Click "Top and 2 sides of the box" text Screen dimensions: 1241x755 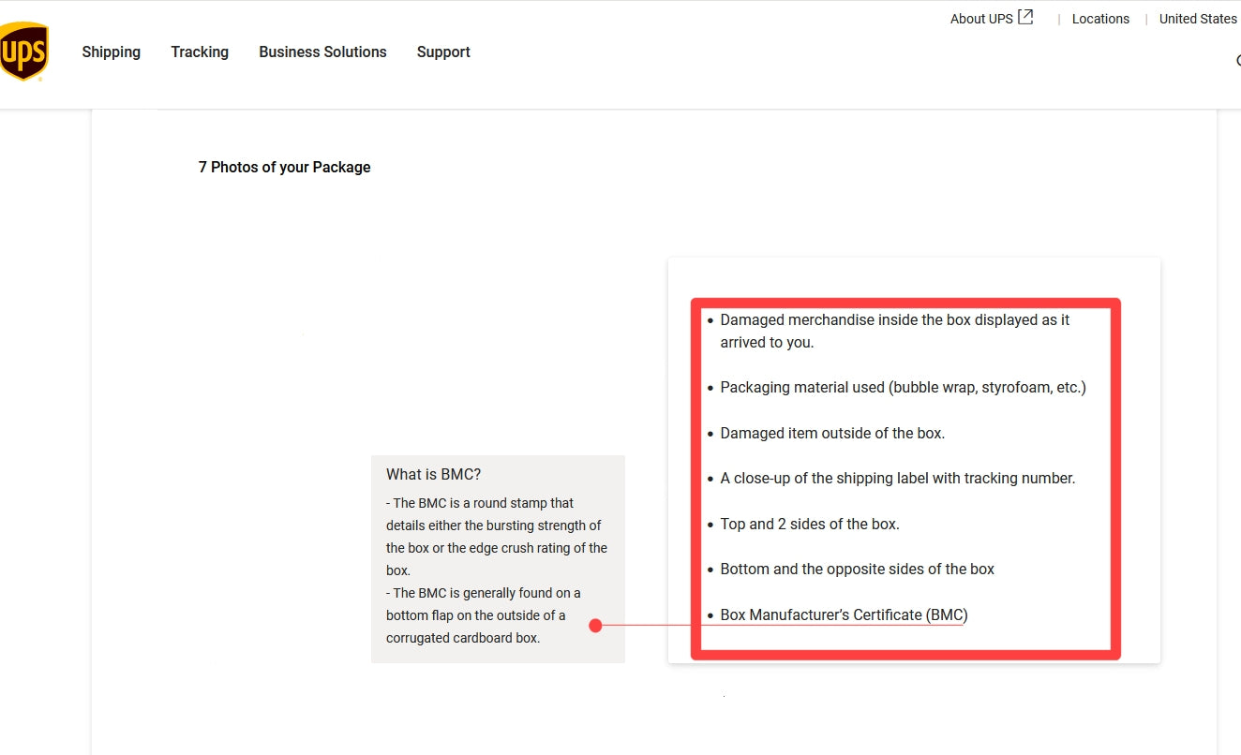click(810, 525)
